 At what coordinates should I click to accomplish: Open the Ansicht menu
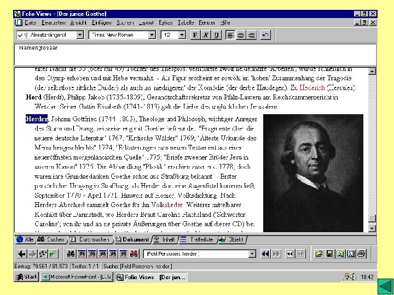[78, 22]
